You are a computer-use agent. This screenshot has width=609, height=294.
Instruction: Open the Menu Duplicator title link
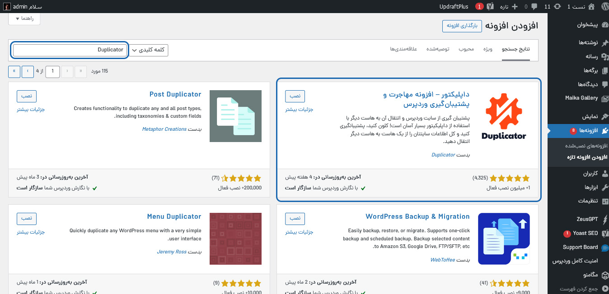(174, 216)
